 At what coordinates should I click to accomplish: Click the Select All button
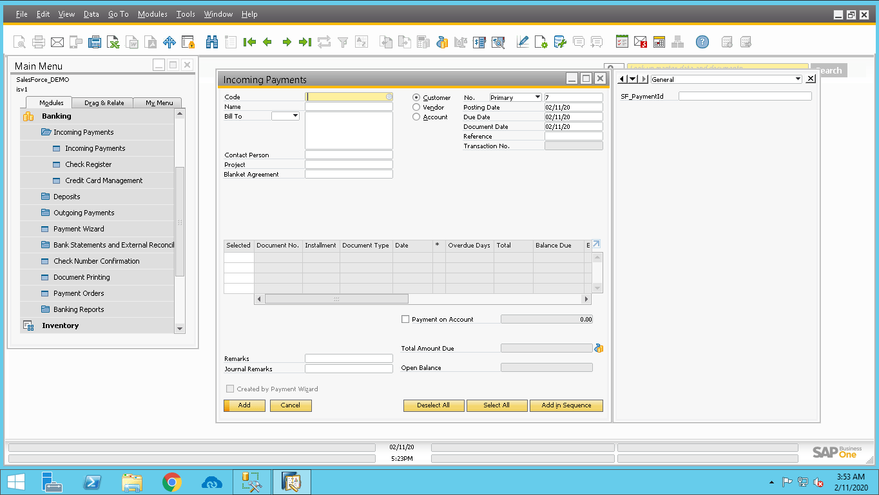click(x=496, y=405)
